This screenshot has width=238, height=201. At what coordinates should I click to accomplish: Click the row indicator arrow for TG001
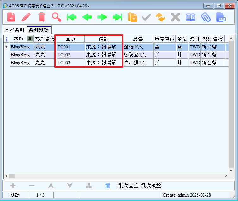pos(7,47)
